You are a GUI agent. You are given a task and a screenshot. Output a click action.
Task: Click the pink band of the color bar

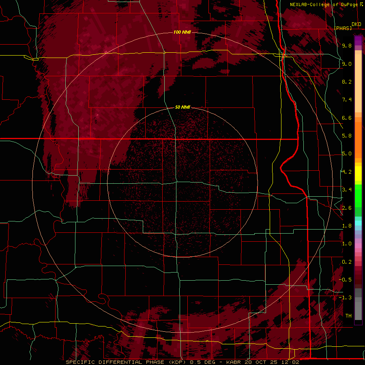[358, 246]
